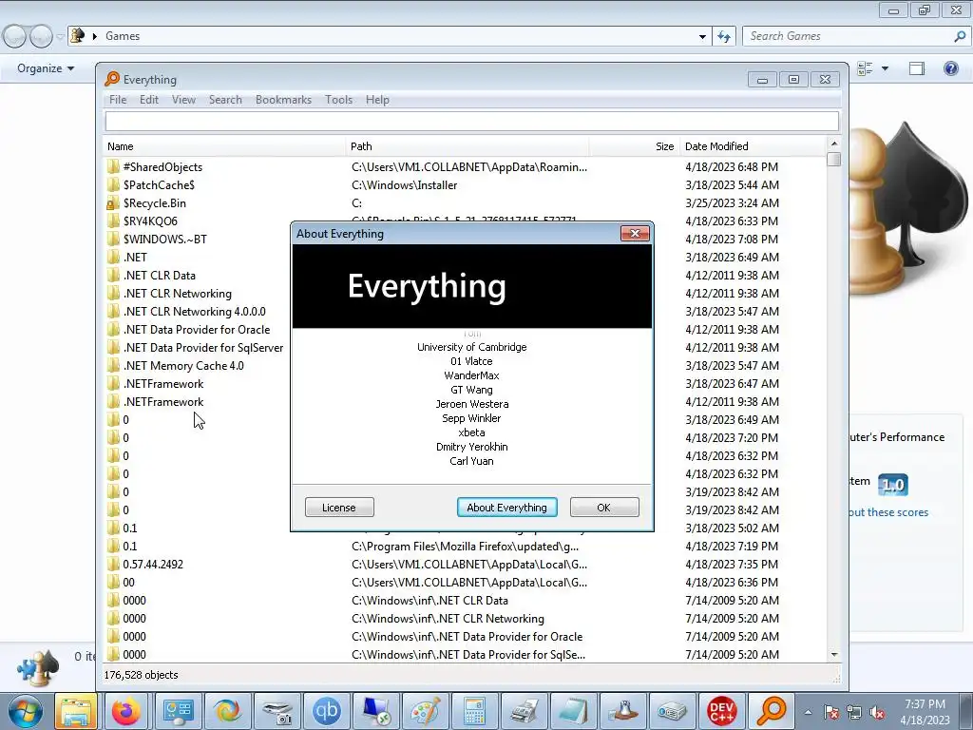Open the View menu in Everything
Image resolution: width=973 pixels, height=730 pixels.
tap(183, 99)
